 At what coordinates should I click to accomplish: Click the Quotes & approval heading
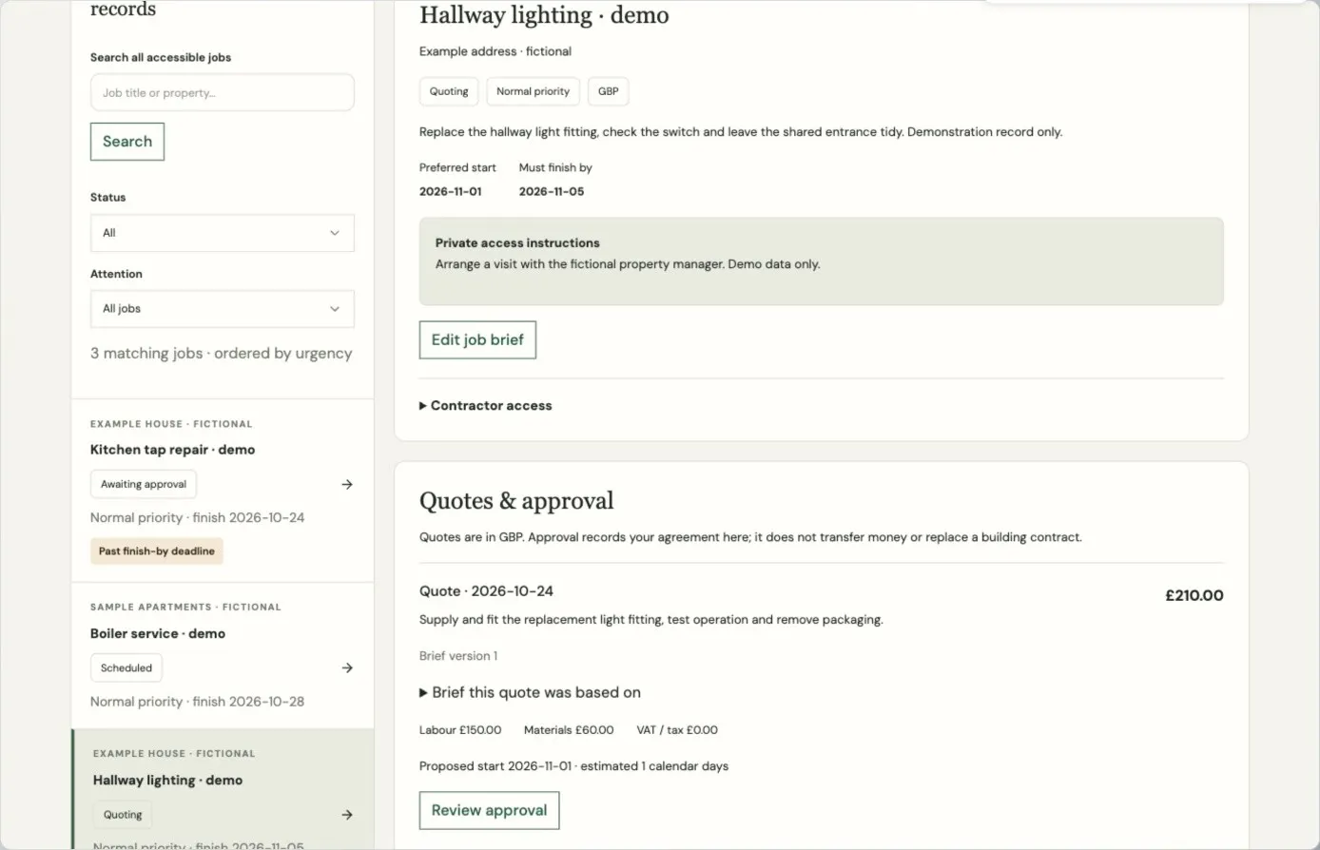click(516, 501)
